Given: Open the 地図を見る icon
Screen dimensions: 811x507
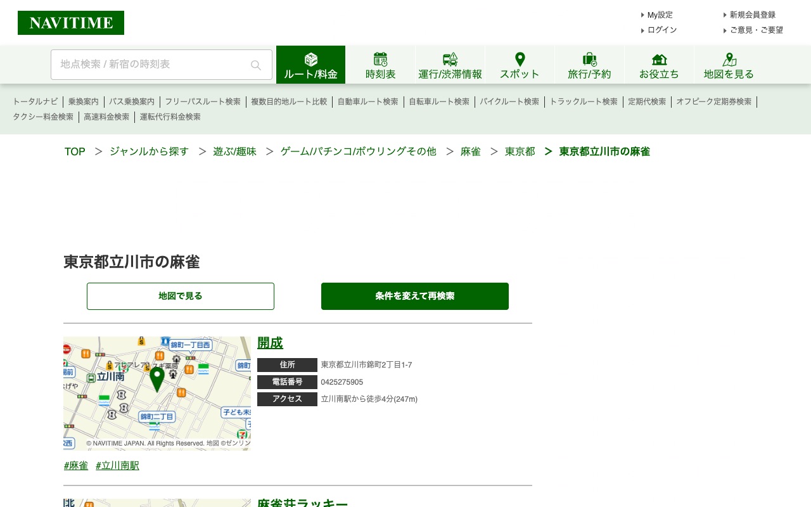Looking at the screenshot, I should 729,58.
